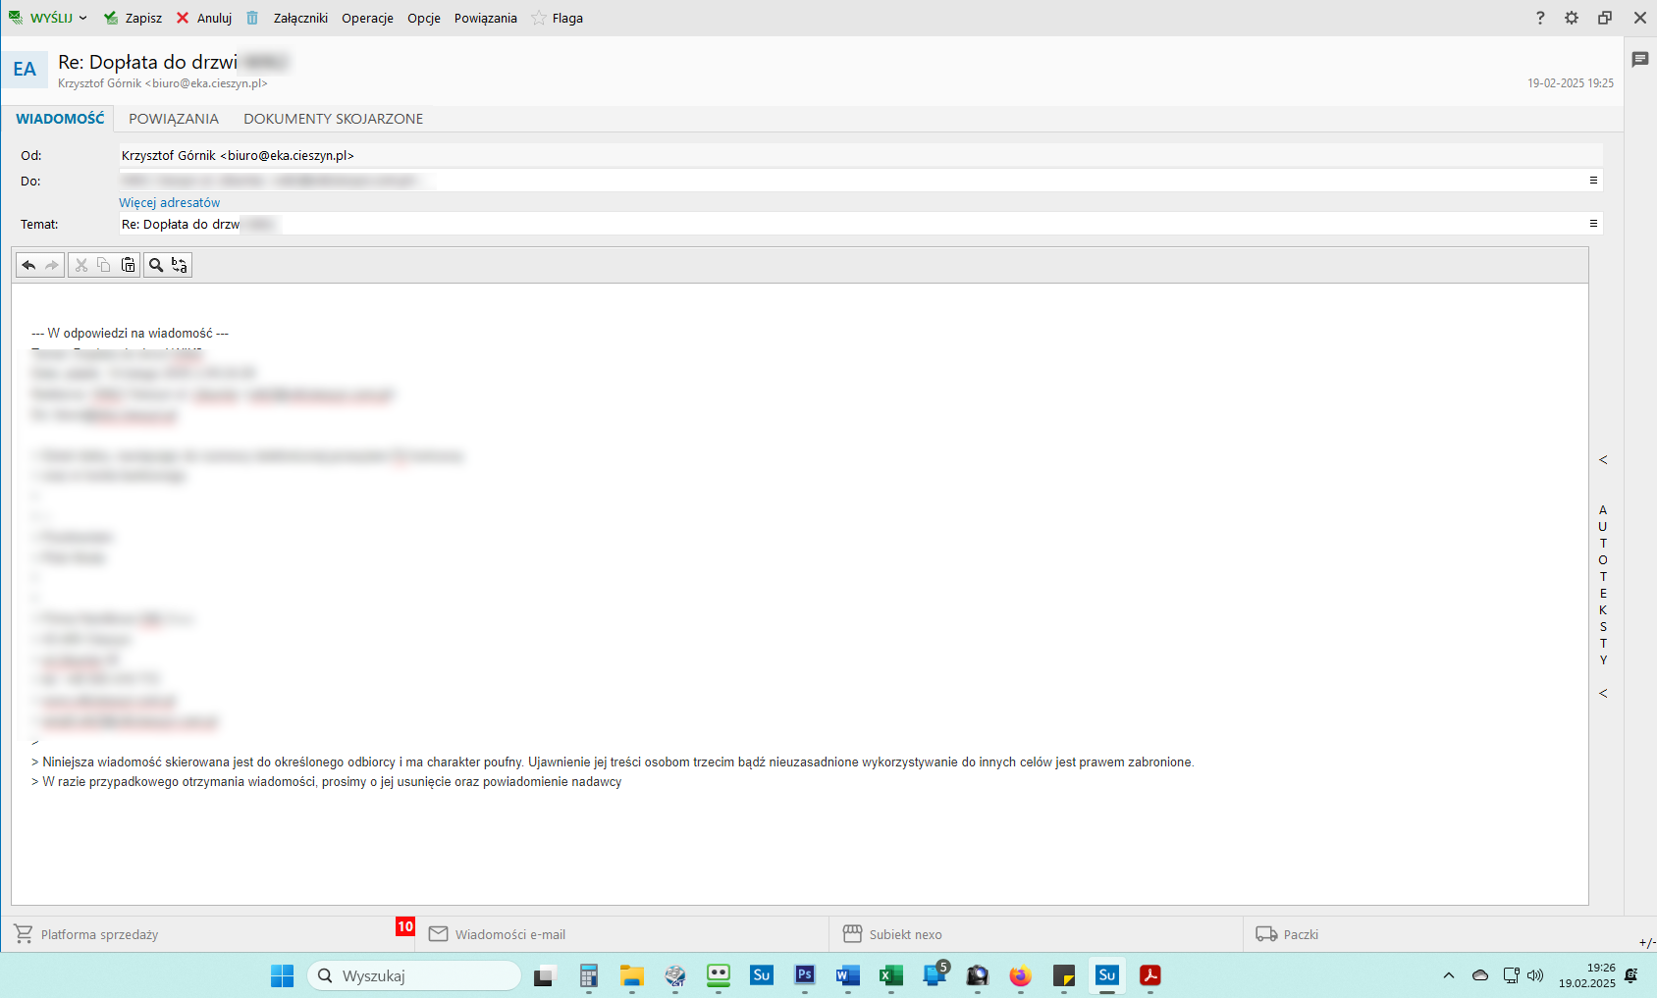Click the question mark help icon
Screen dimensions: 1657x998
click(1540, 18)
